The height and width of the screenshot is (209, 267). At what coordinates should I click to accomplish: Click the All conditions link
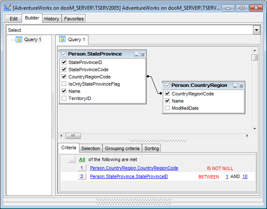coord(82,160)
